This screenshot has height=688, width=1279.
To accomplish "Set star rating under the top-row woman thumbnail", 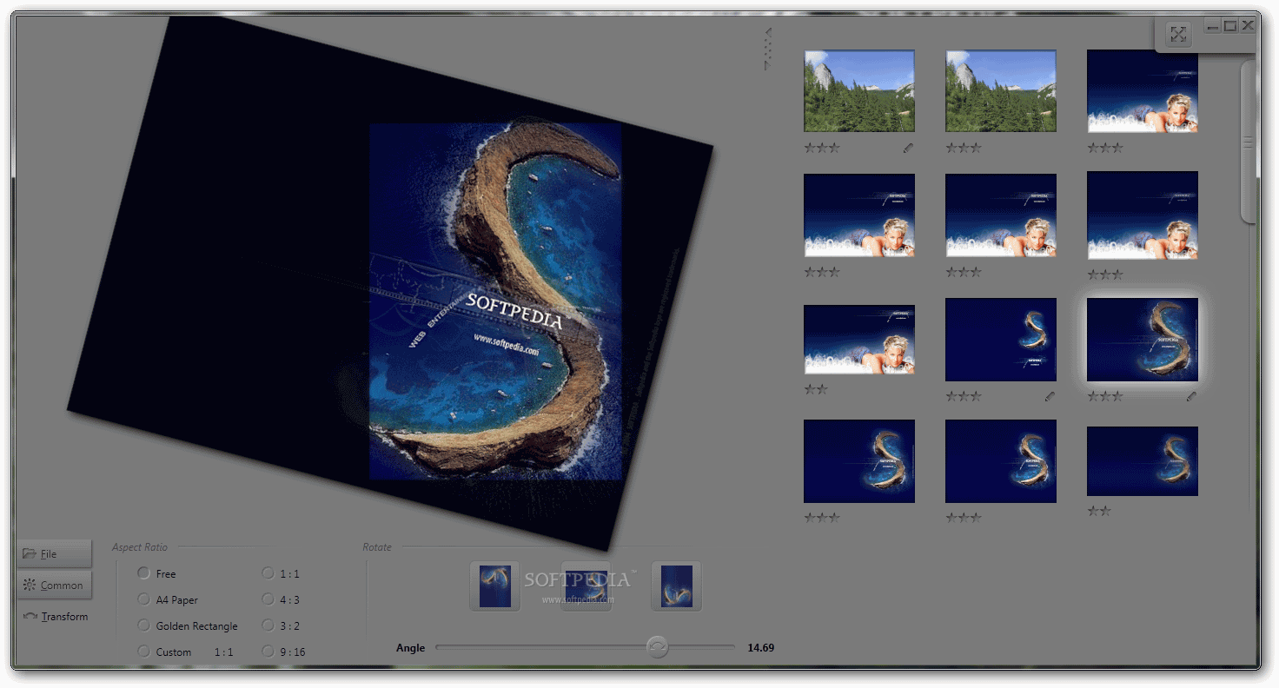I will coord(1105,149).
